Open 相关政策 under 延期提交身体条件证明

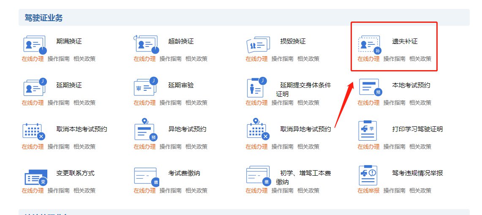[x=308, y=103]
